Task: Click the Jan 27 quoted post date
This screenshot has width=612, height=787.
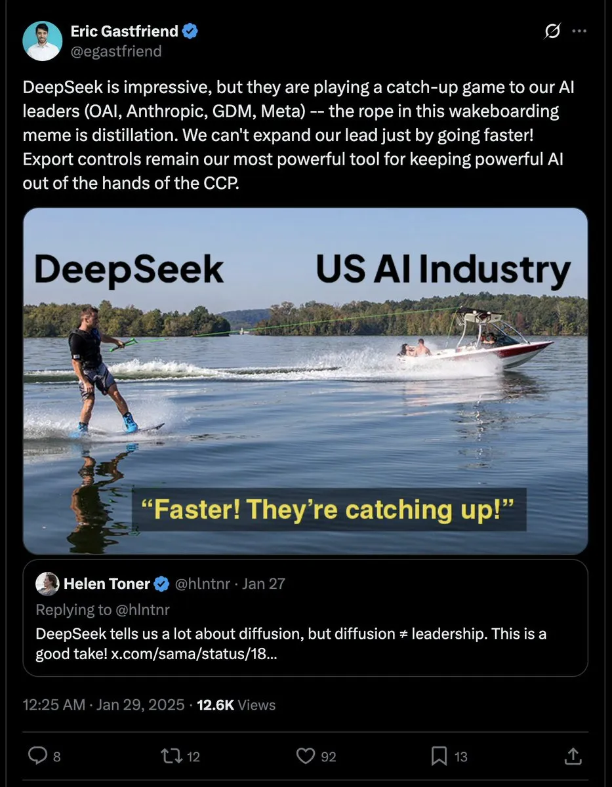Action: click(264, 584)
